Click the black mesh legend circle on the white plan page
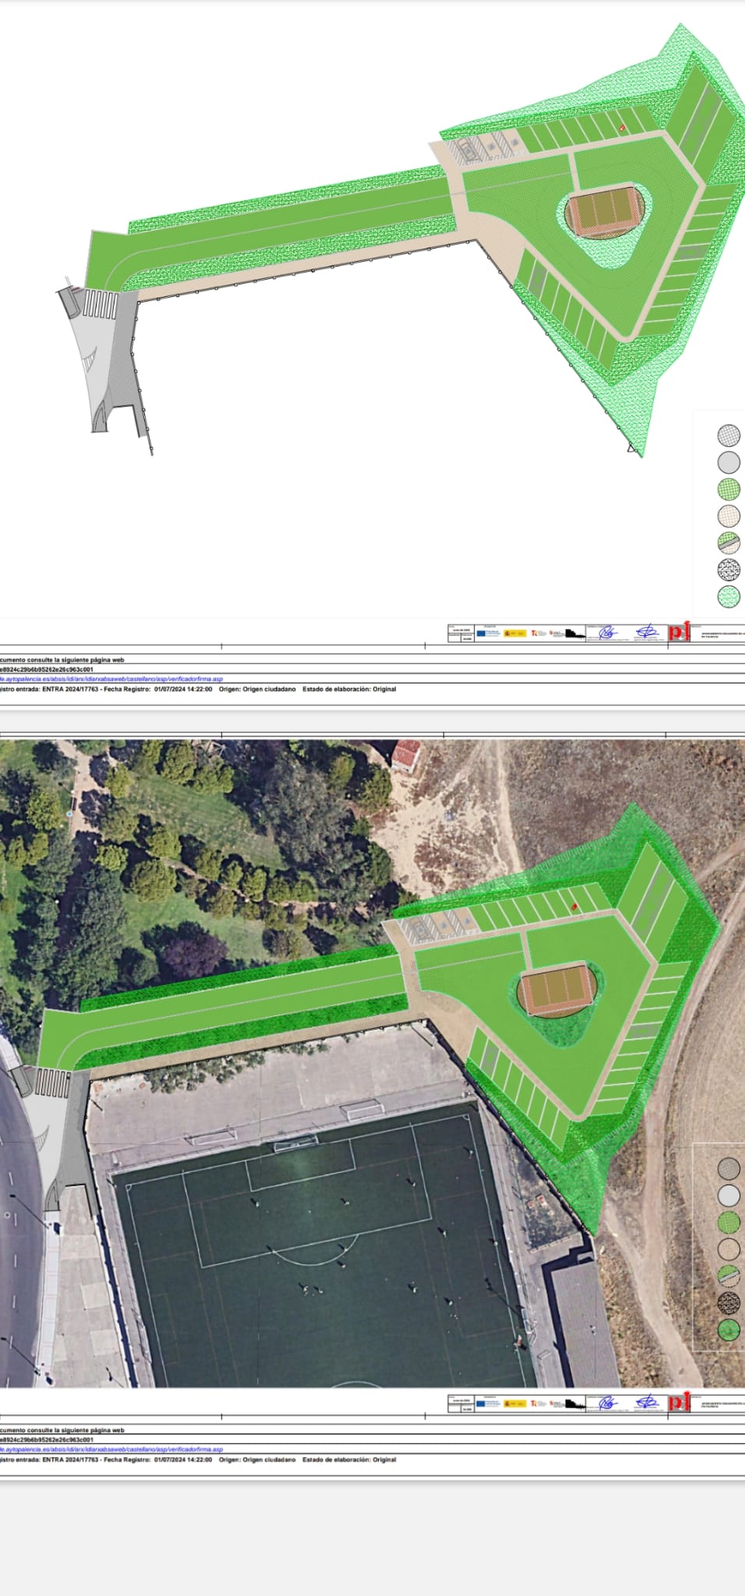 pyautogui.click(x=729, y=570)
